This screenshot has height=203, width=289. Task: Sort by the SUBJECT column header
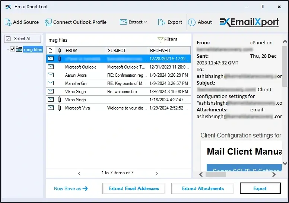127,51
